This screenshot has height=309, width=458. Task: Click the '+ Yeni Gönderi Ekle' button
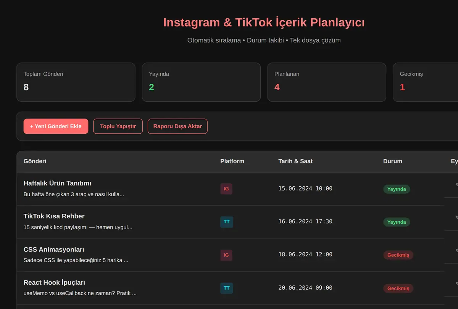coord(56,126)
